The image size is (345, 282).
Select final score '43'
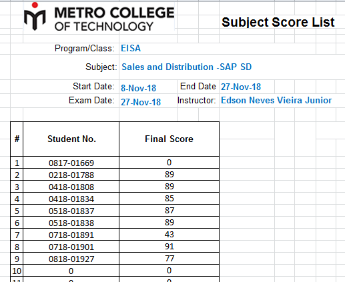[169, 235]
